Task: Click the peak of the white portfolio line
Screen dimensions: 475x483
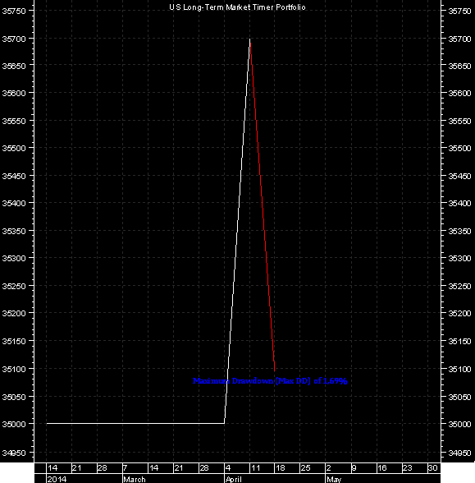Action: click(249, 39)
